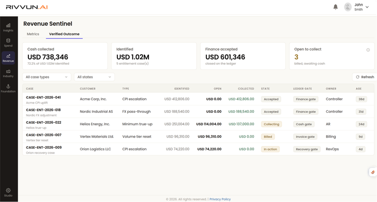This screenshot has height=202, width=377.
Task: Click the FX pass-through type cell
Action: pos(136,111)
